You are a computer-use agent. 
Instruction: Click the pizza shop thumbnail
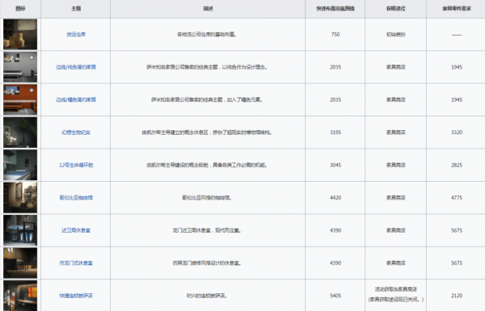click(20, 296)
